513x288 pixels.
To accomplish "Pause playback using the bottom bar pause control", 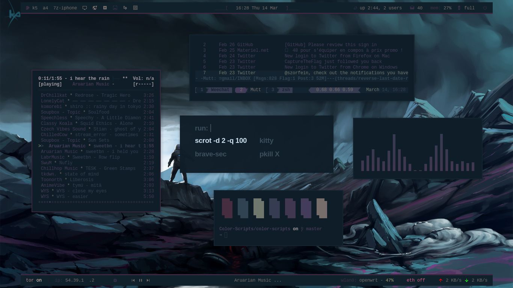I will (140, 280).
